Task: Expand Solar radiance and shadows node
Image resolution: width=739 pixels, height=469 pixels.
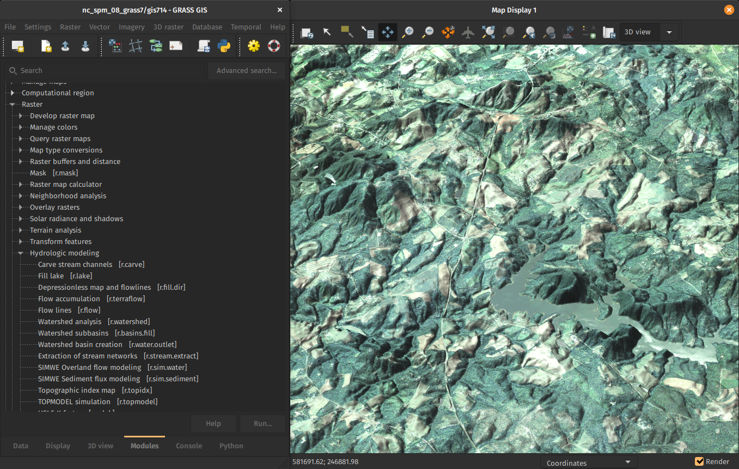Action: click(x=20, y=218)
